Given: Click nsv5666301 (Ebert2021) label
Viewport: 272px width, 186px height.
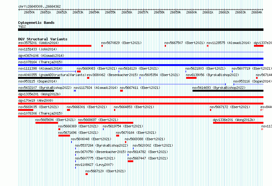Looking at the screenshot, I should point(87,107).
